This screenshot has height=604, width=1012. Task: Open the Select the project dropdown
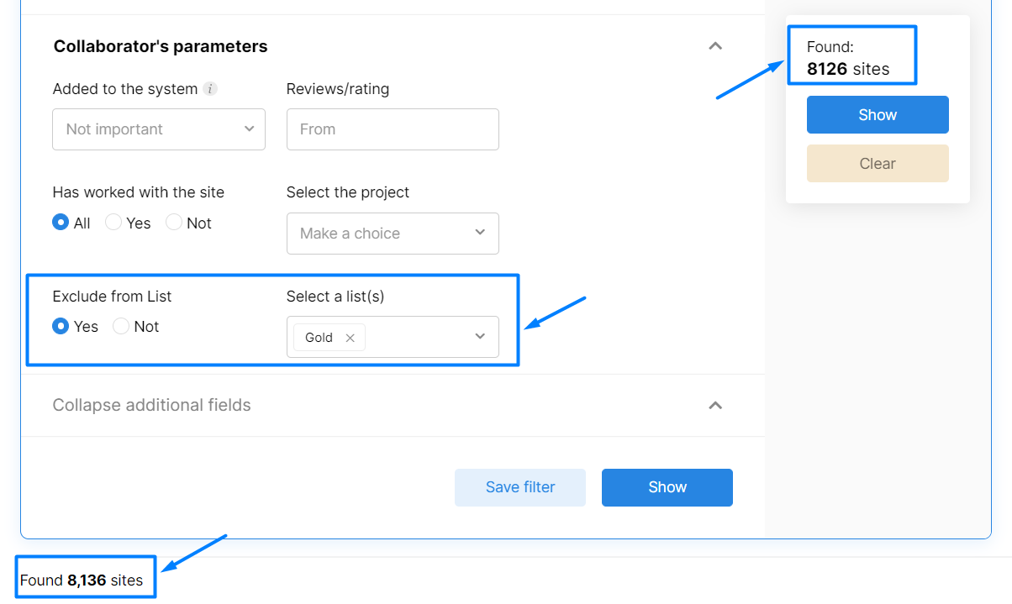[x=393, y=234]
